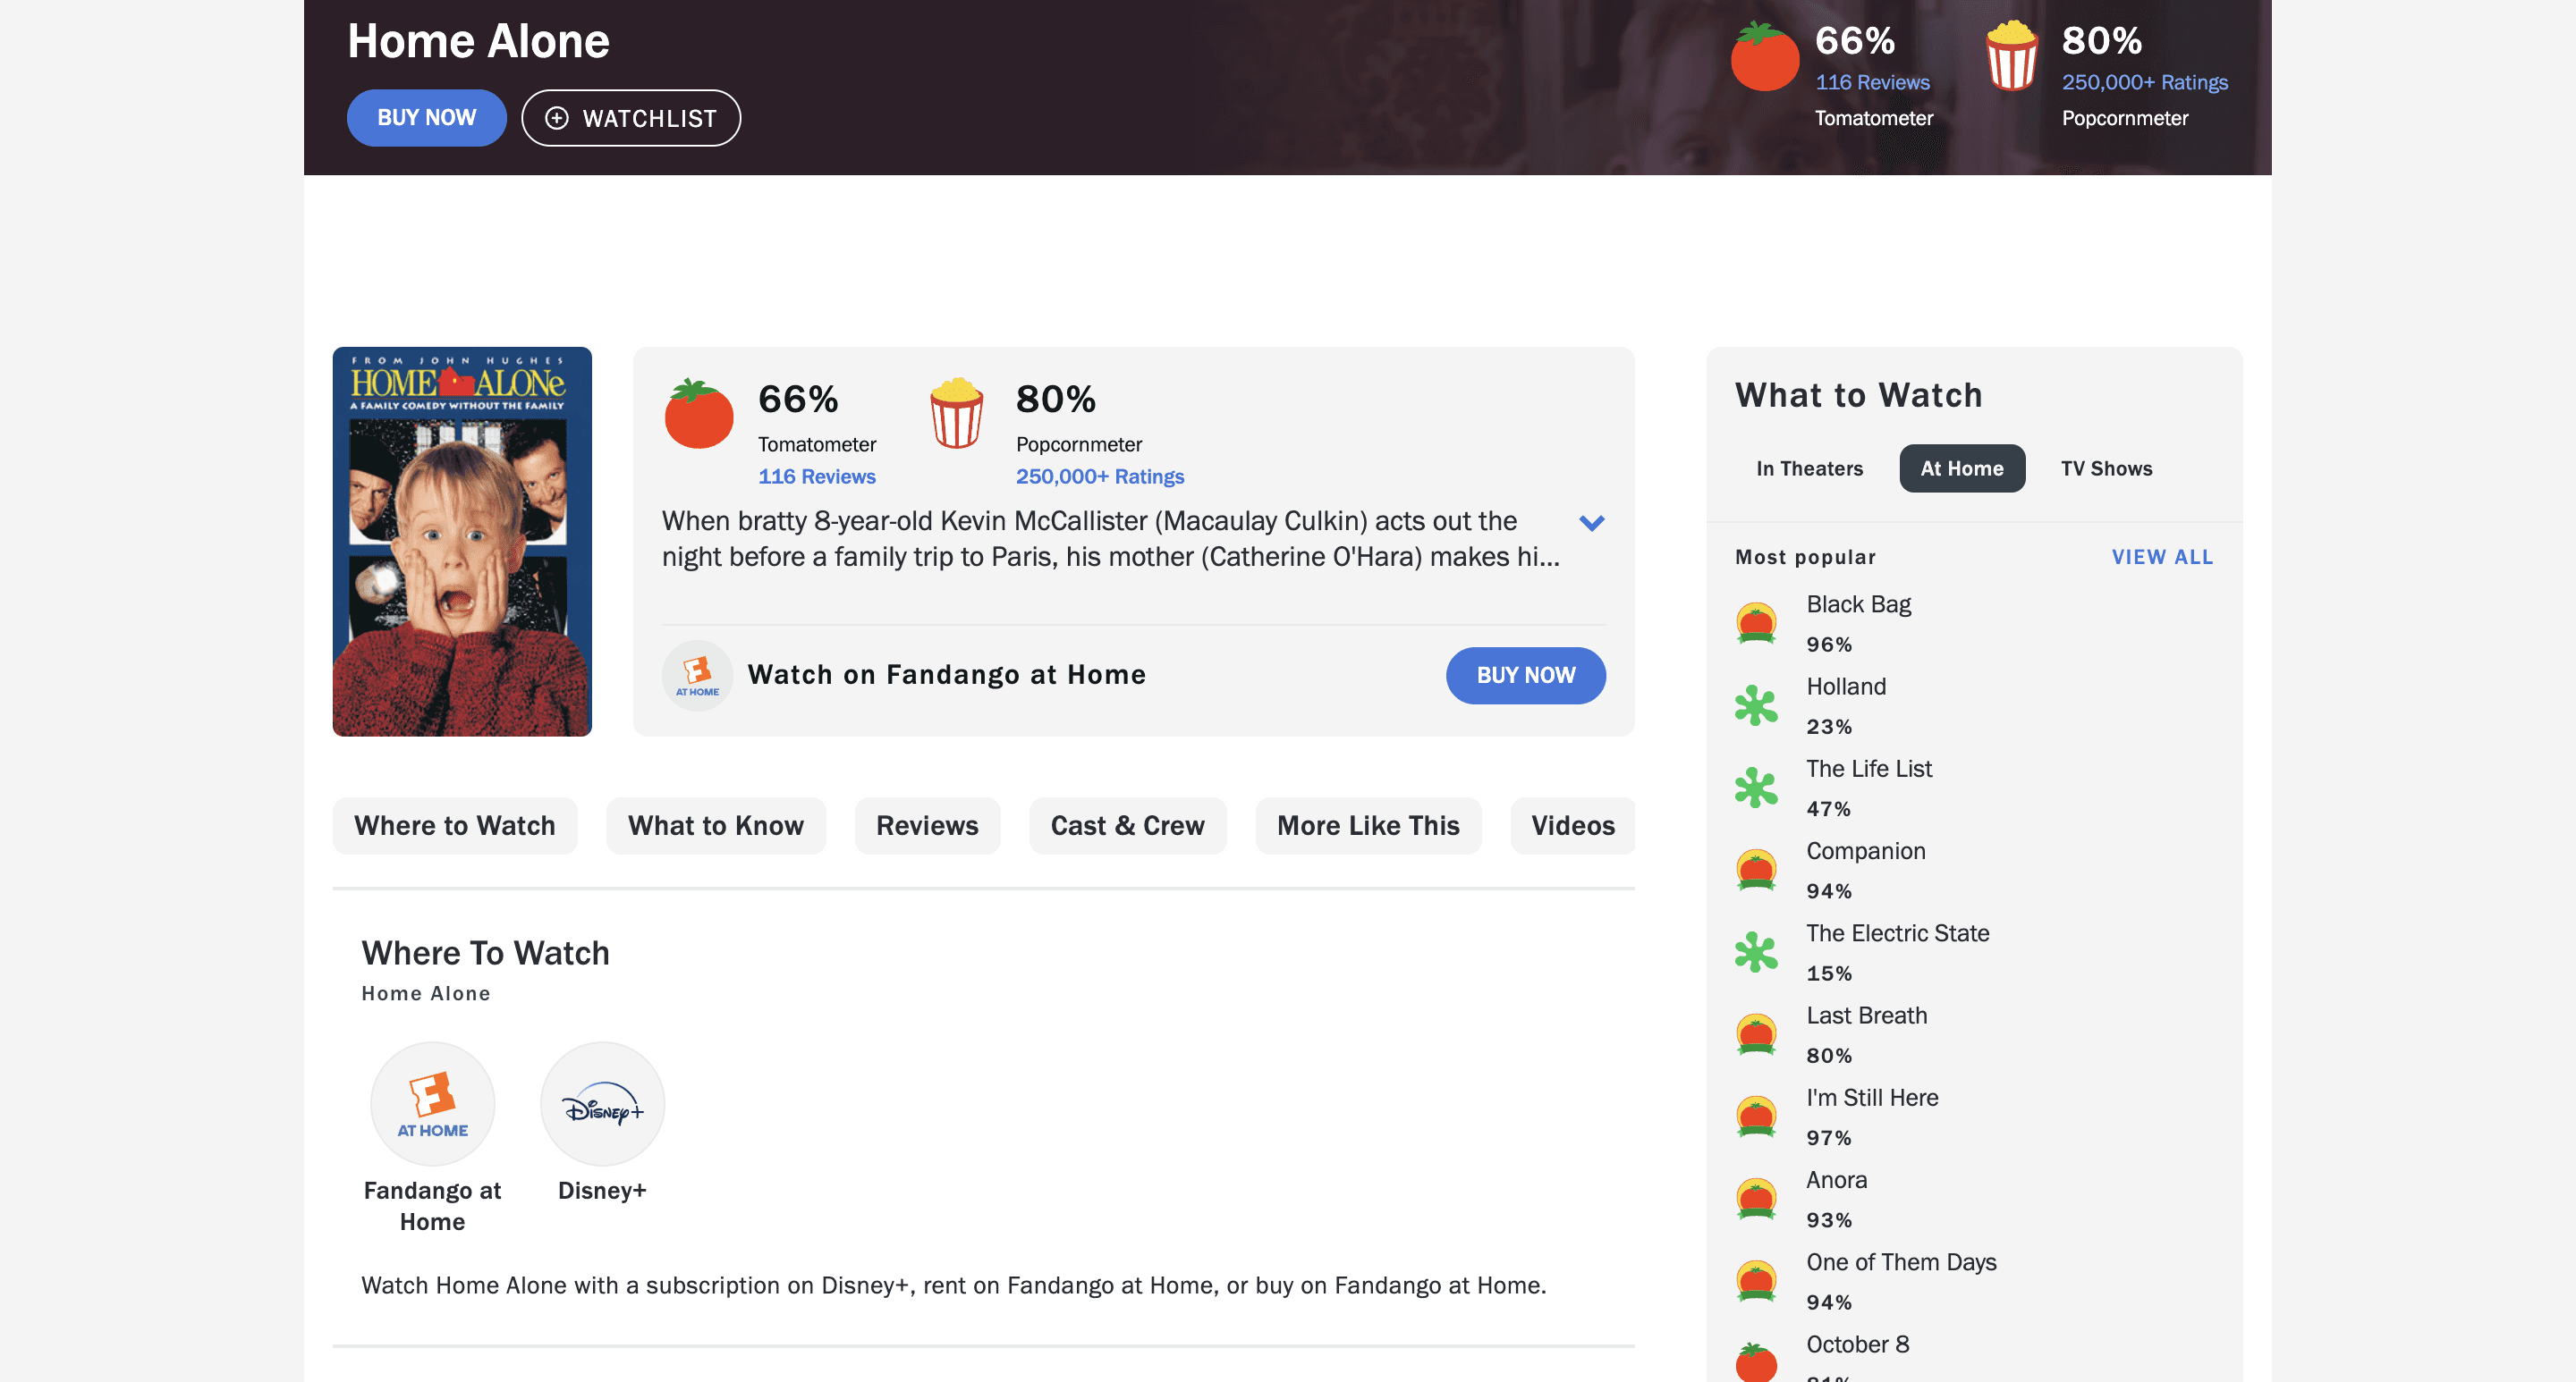Click the synopsis text about Kevin McCallister
This screenshot has width=2576, height=1382.
(1110, 539)
